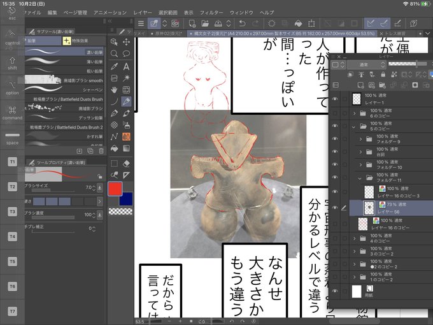The height and width of the screenshot is (325, 433).
Task: Select the Eraser tool
Action: coord(126,164)
